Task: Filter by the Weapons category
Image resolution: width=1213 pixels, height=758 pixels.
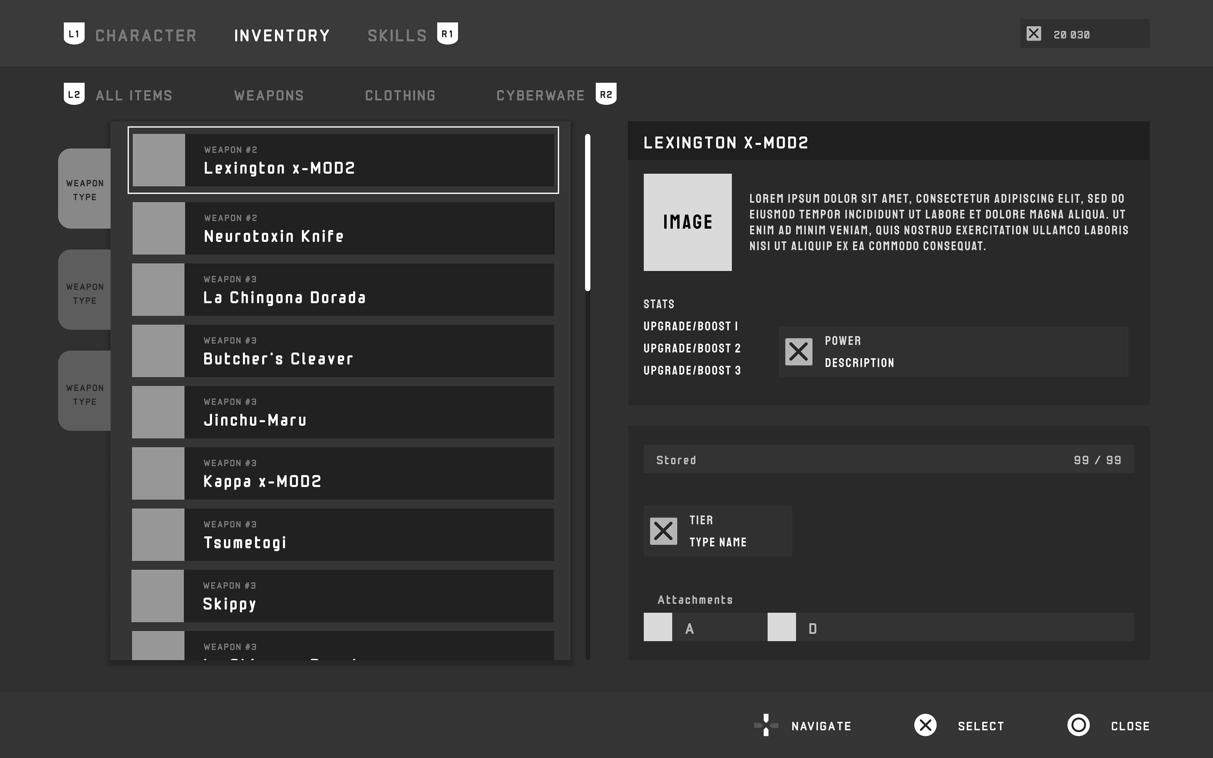Action: click(269, 95)
